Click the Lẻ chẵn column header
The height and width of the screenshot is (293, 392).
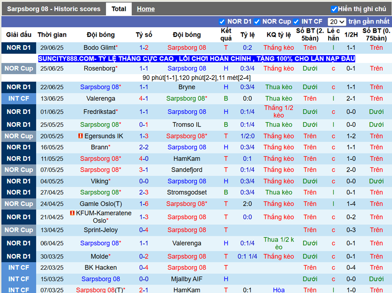tap(333, 35)
